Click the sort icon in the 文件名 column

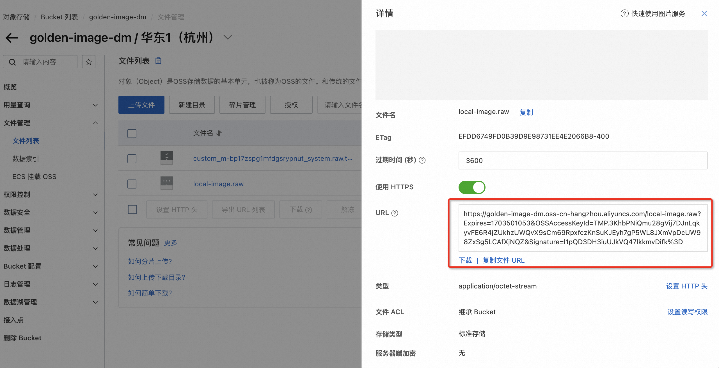click(x=219, y=133)
